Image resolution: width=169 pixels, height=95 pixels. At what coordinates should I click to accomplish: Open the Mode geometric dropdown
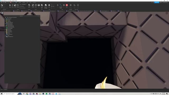coord(24,4)
